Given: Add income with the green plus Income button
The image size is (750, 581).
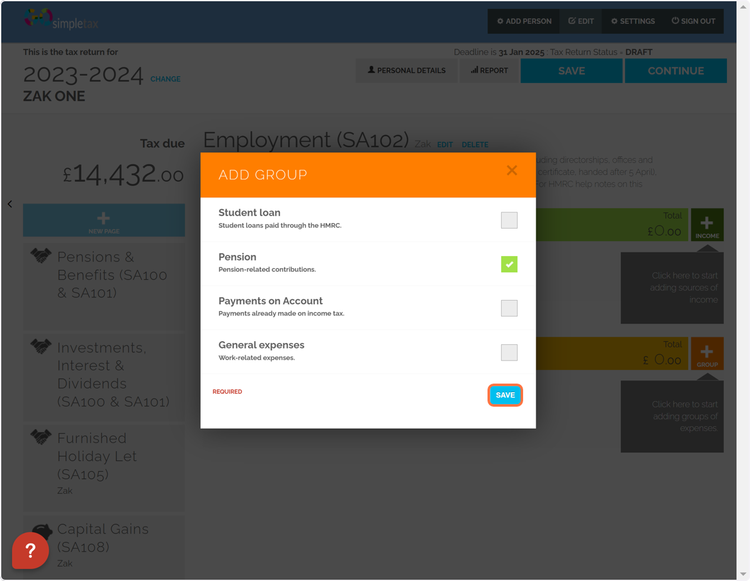Looking at the screenshot, I should tap(707, 225).
